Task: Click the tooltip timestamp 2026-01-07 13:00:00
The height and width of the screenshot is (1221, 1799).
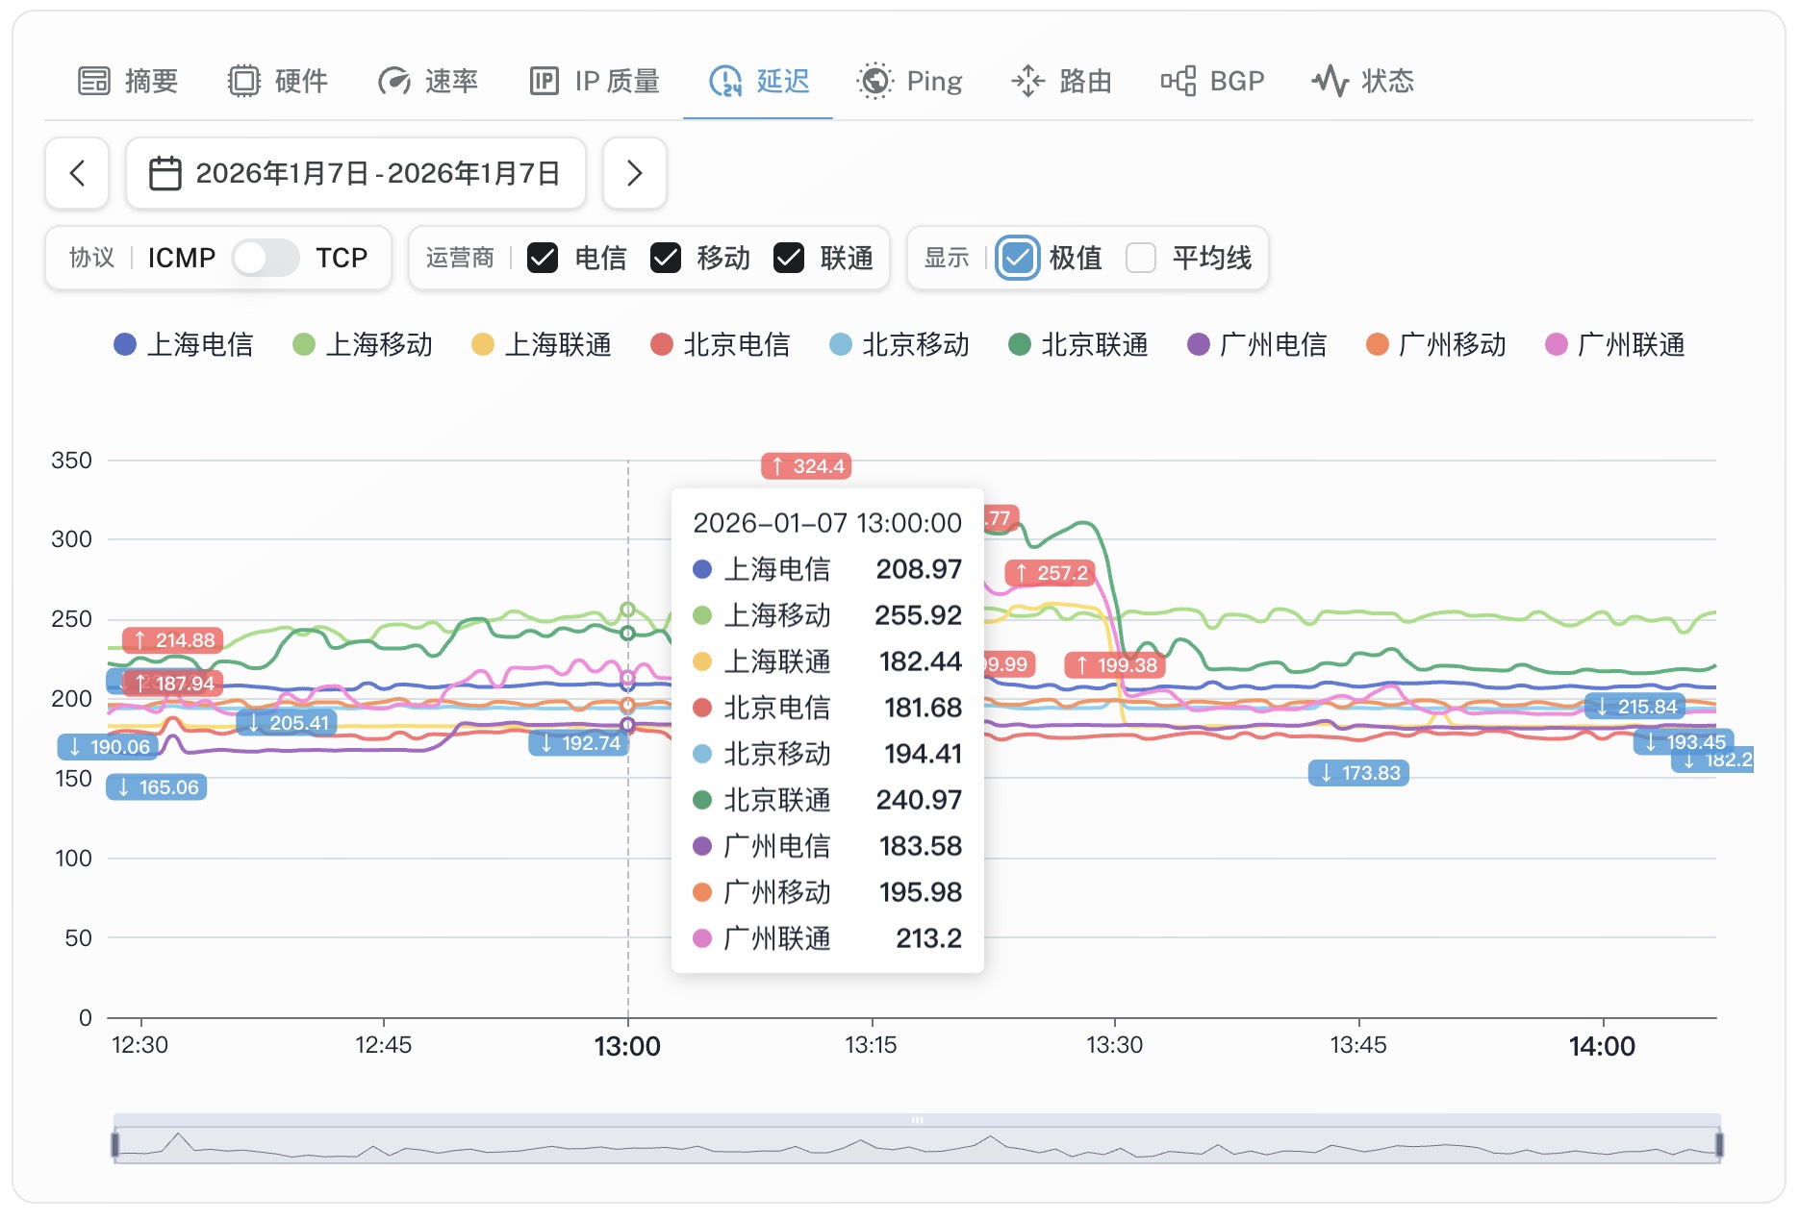Action: [x=827, y=523]
